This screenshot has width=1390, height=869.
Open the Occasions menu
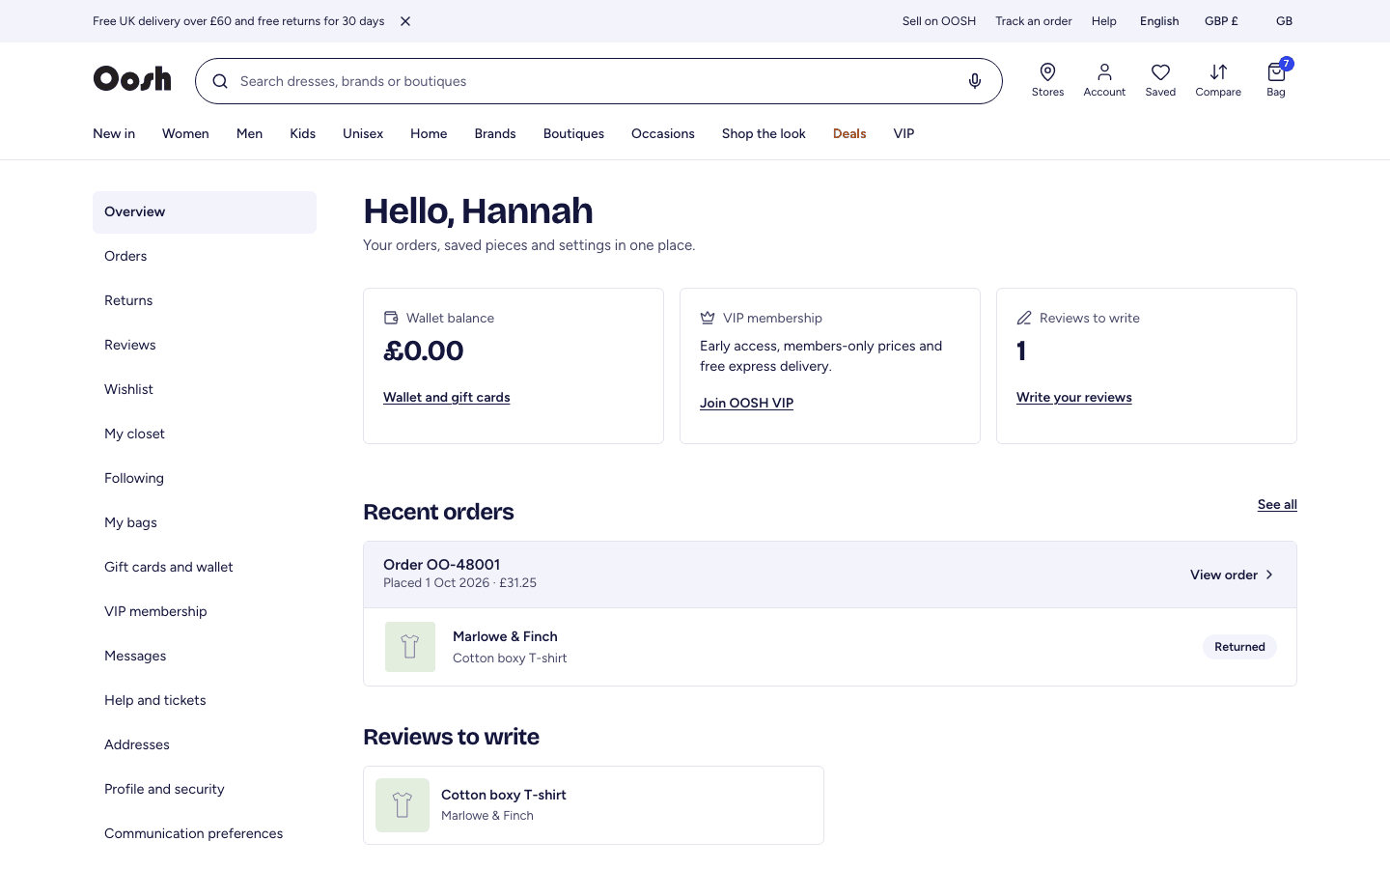[x=663, y=133]
